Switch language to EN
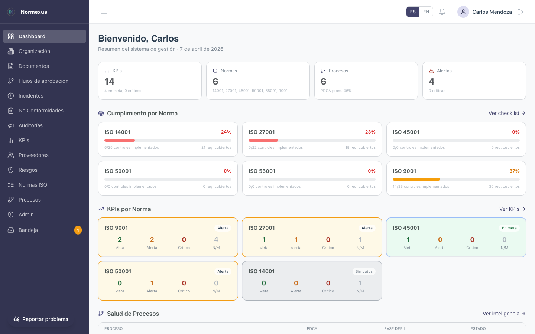This screenshot has width=535, height=334. tap(426, 12)
